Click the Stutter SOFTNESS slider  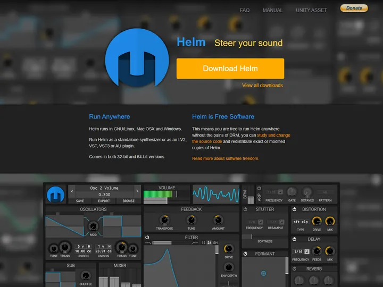(265, 237)
